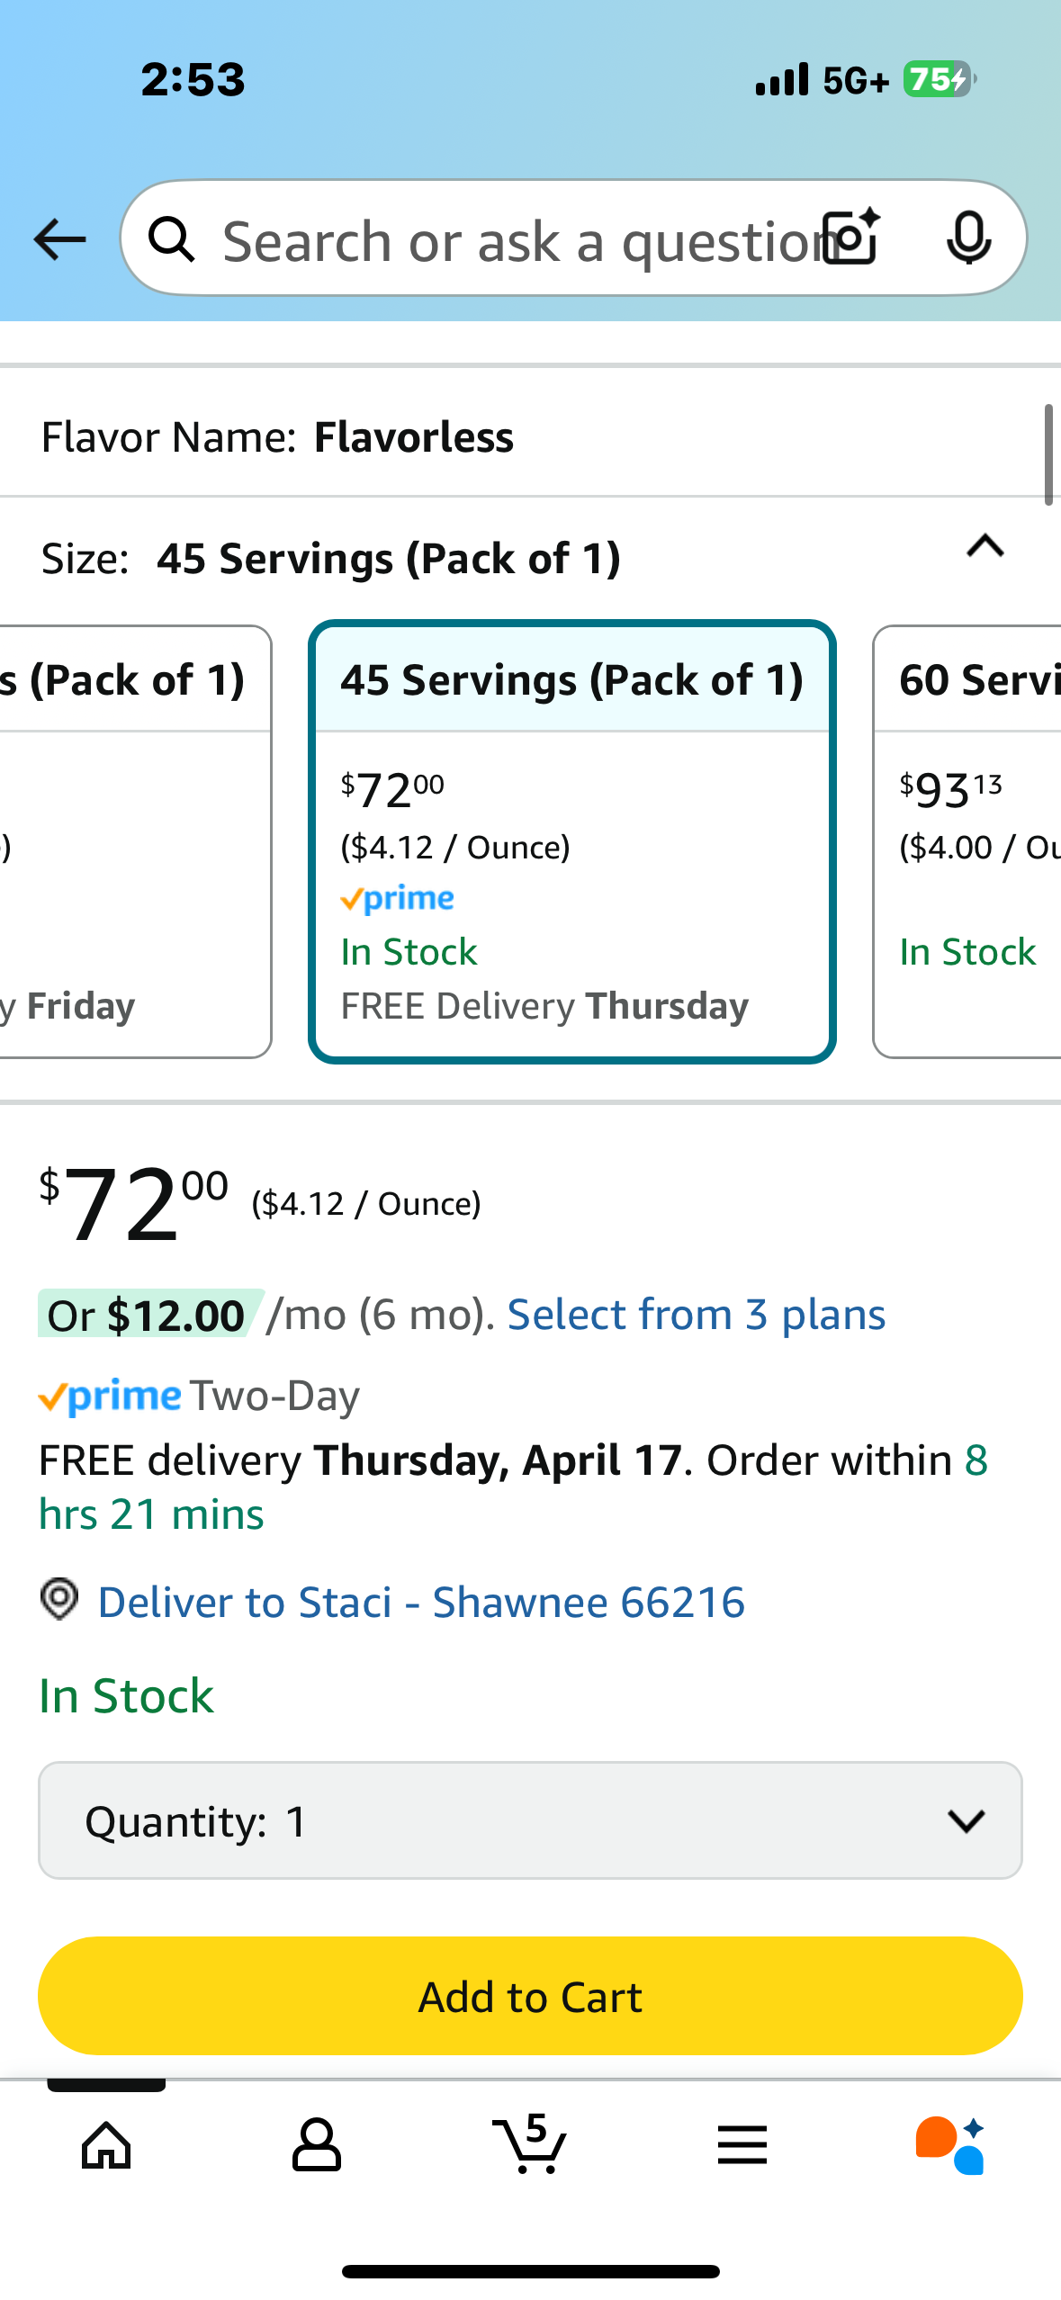Tap the Add to Cart button
This screenshot has height=2300, width=1061.
530,1996
